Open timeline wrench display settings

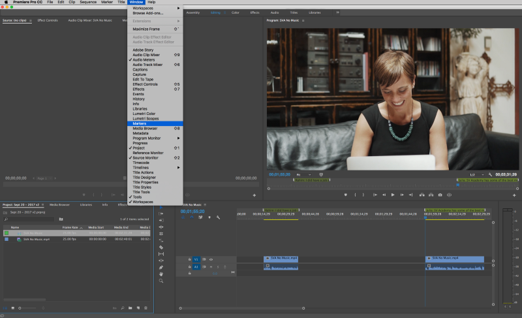(219, 217)
